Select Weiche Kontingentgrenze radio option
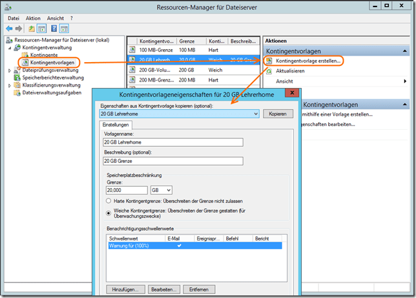This screenshot has width=416, height=298. tap(109, 212)
